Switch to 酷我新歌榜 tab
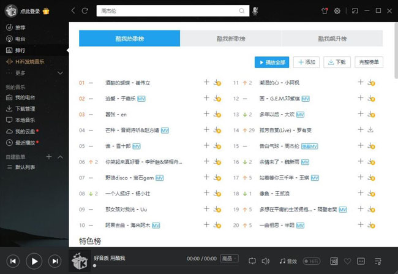 click(x=231, y=39)
